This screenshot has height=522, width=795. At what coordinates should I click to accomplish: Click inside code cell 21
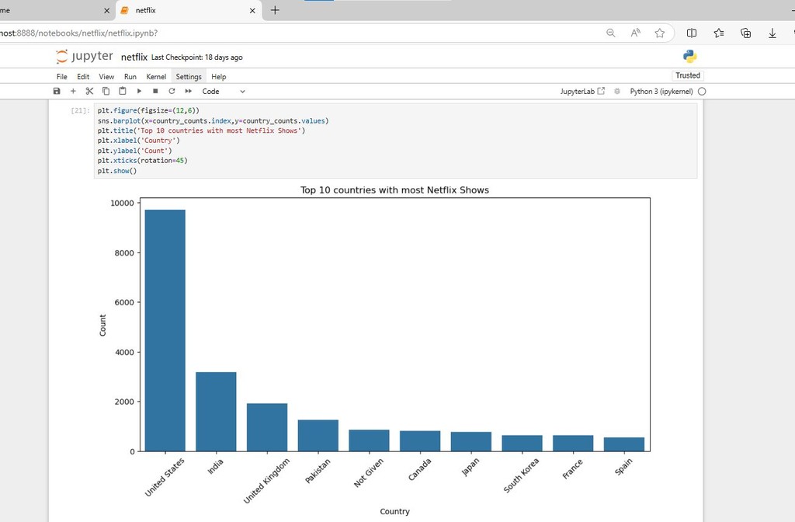tap(395, 141)
